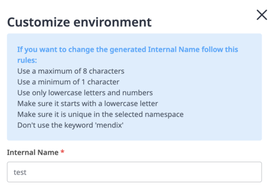Click the word 'generated' in blue heading
273x190 pixels.
(128, 49)
